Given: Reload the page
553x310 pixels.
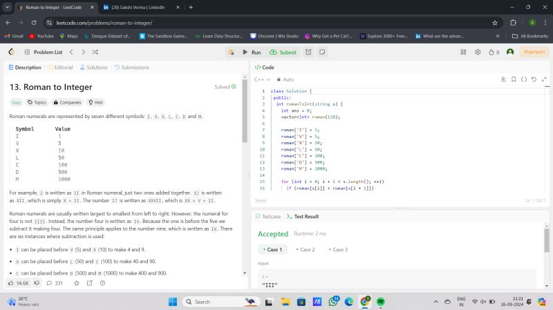Looking at the screenshot, I should 34,23.
